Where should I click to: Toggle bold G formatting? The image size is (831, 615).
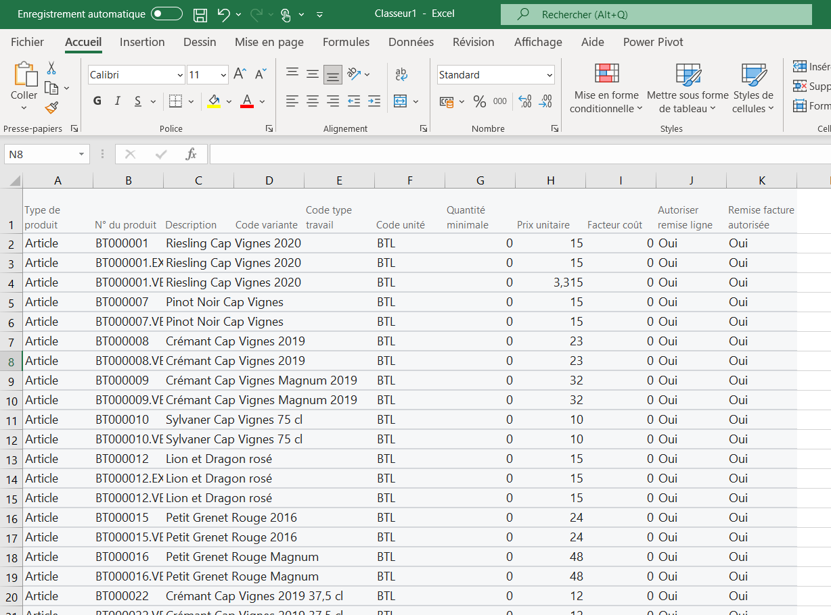[97, 101]
